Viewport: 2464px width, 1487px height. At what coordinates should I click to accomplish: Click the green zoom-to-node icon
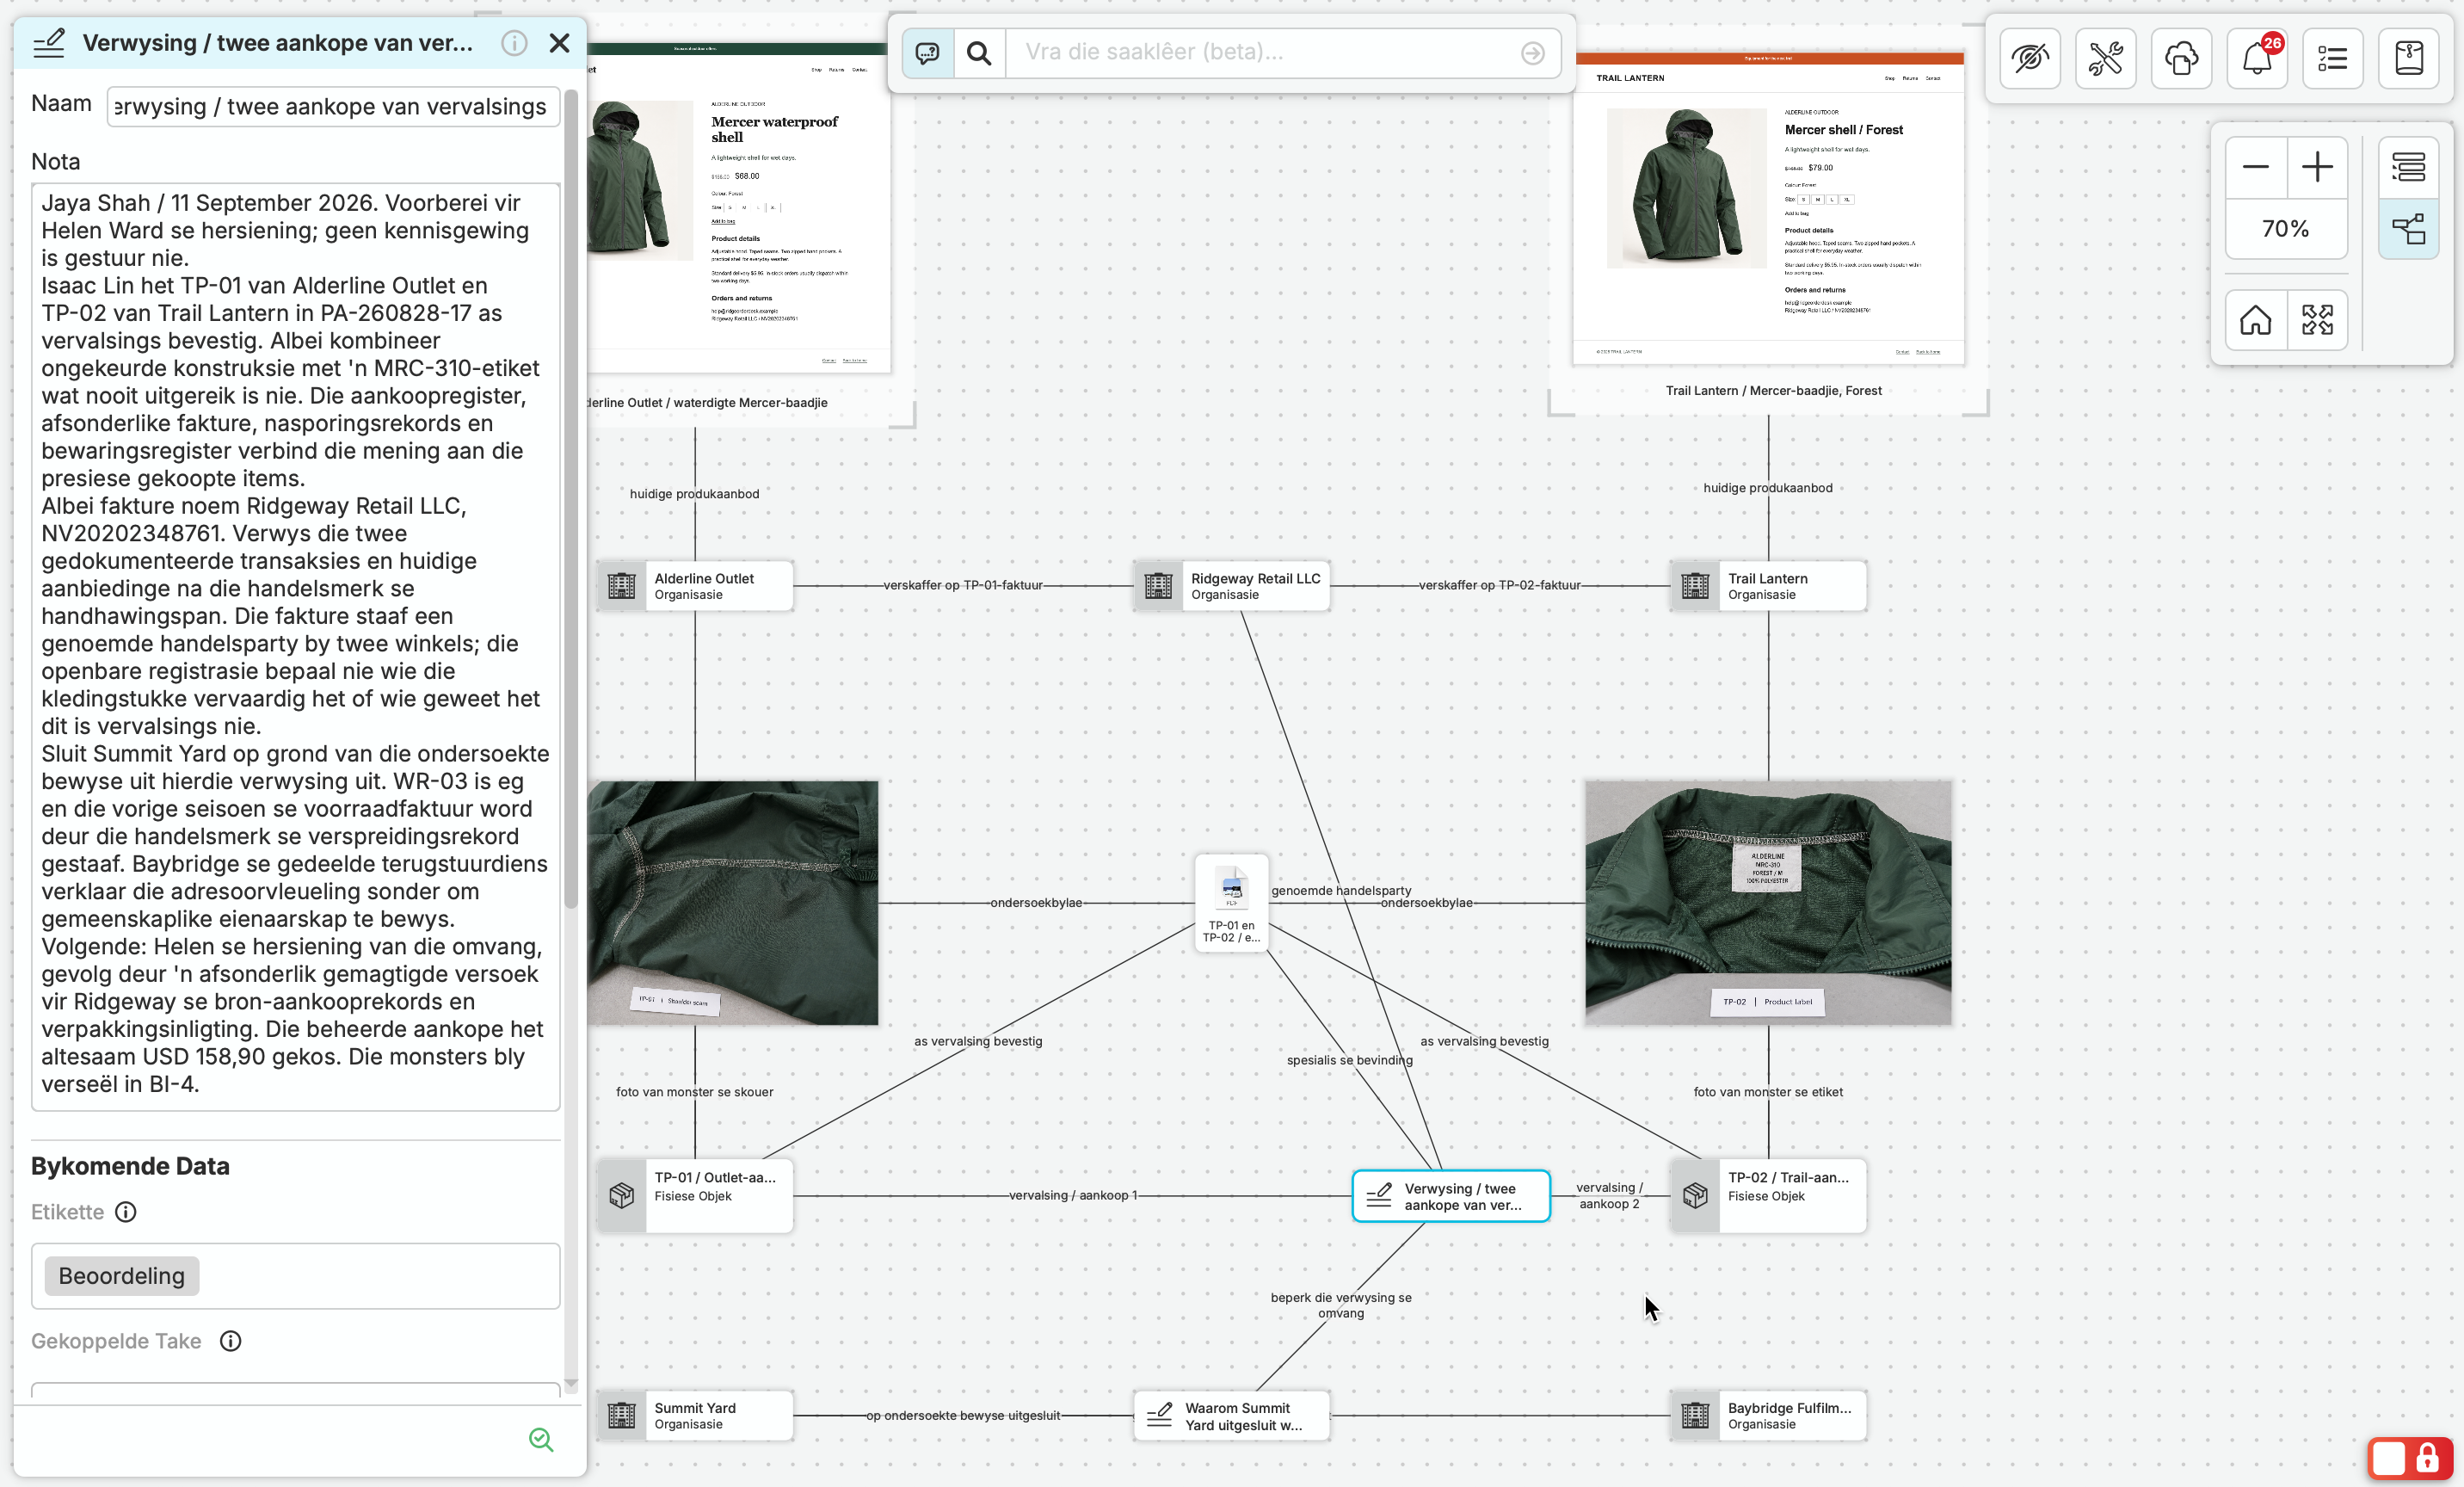pos(541,1438)
